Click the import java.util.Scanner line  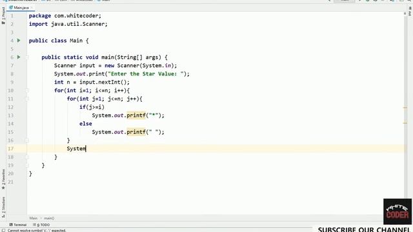coord(68,24)
